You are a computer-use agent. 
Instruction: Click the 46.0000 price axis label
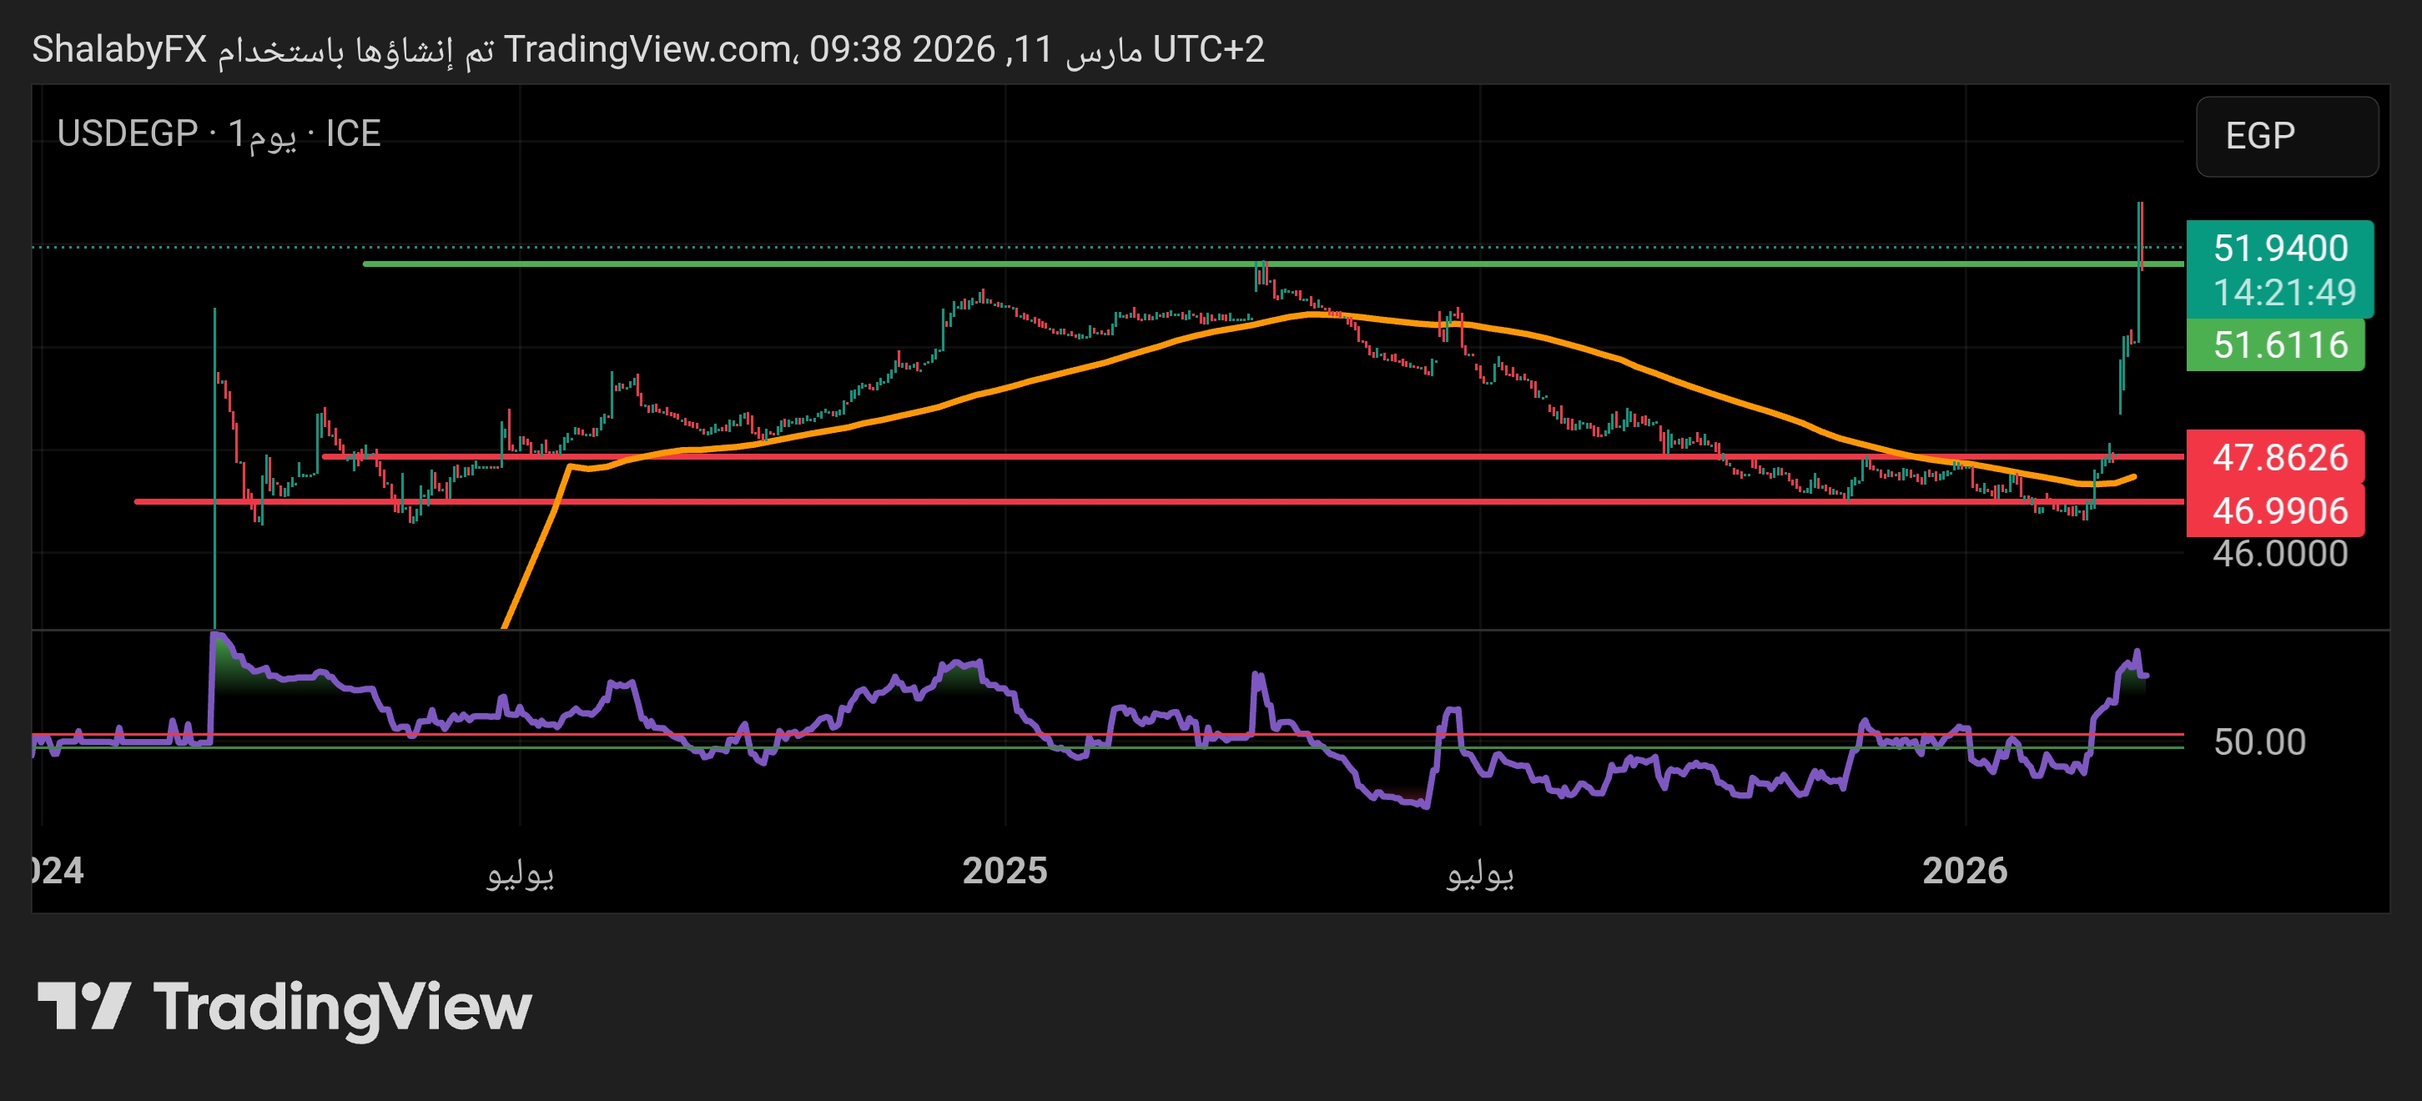click(2280, 553)
